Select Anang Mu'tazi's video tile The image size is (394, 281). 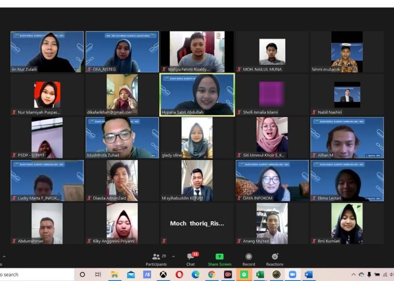point(272,224)
